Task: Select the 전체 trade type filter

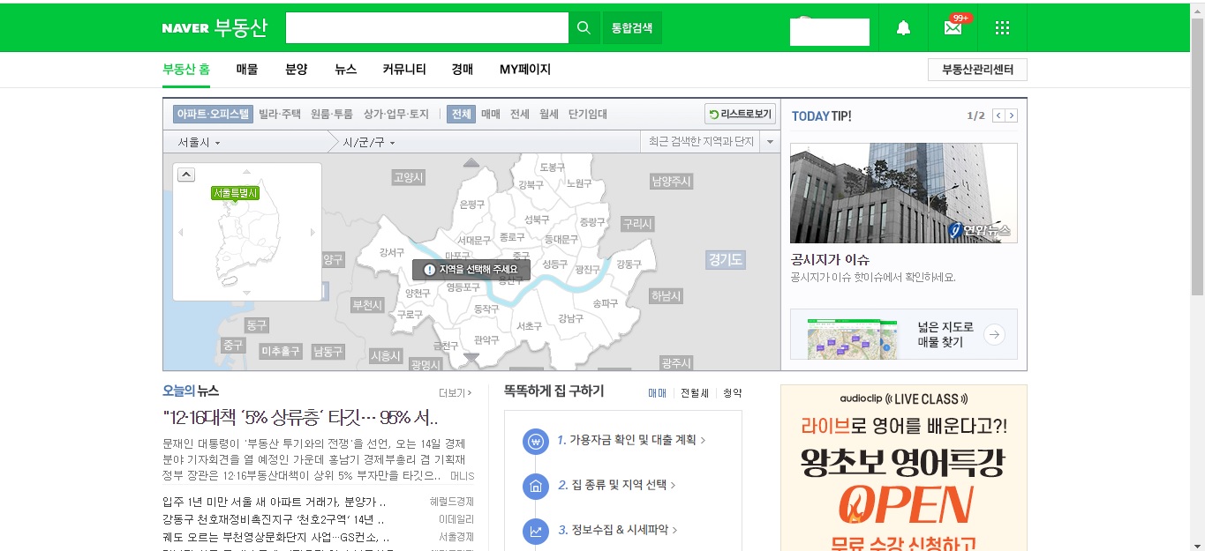Action: pyautogui.click(x=461, y=115)
